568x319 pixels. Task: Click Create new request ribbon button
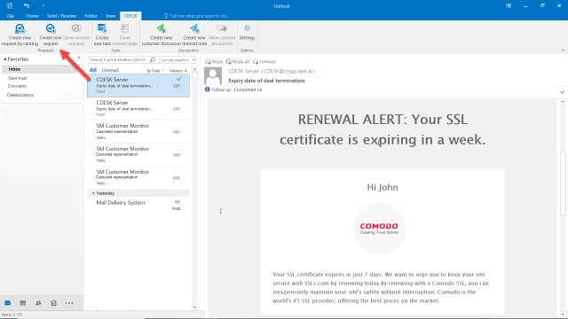(x=51, y=35)
